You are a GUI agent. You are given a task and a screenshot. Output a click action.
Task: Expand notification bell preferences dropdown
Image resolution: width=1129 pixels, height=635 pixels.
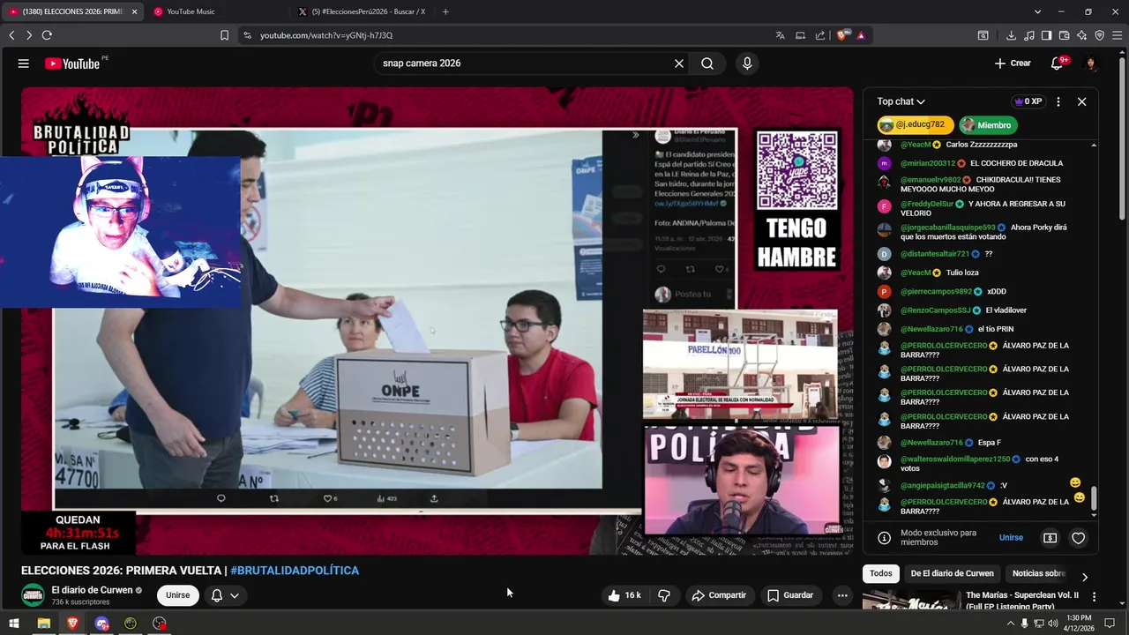pyautogui.click(x=235, y=595)
